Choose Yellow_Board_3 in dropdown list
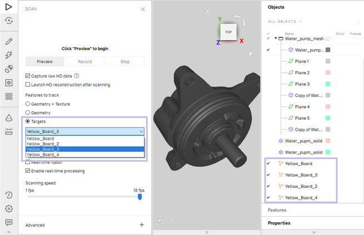 pyautogui.click(x=84, y=149)
